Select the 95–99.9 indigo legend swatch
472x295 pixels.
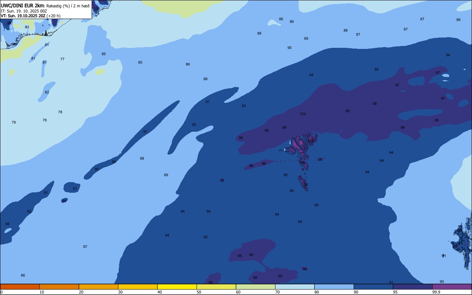tap(413, 287)
